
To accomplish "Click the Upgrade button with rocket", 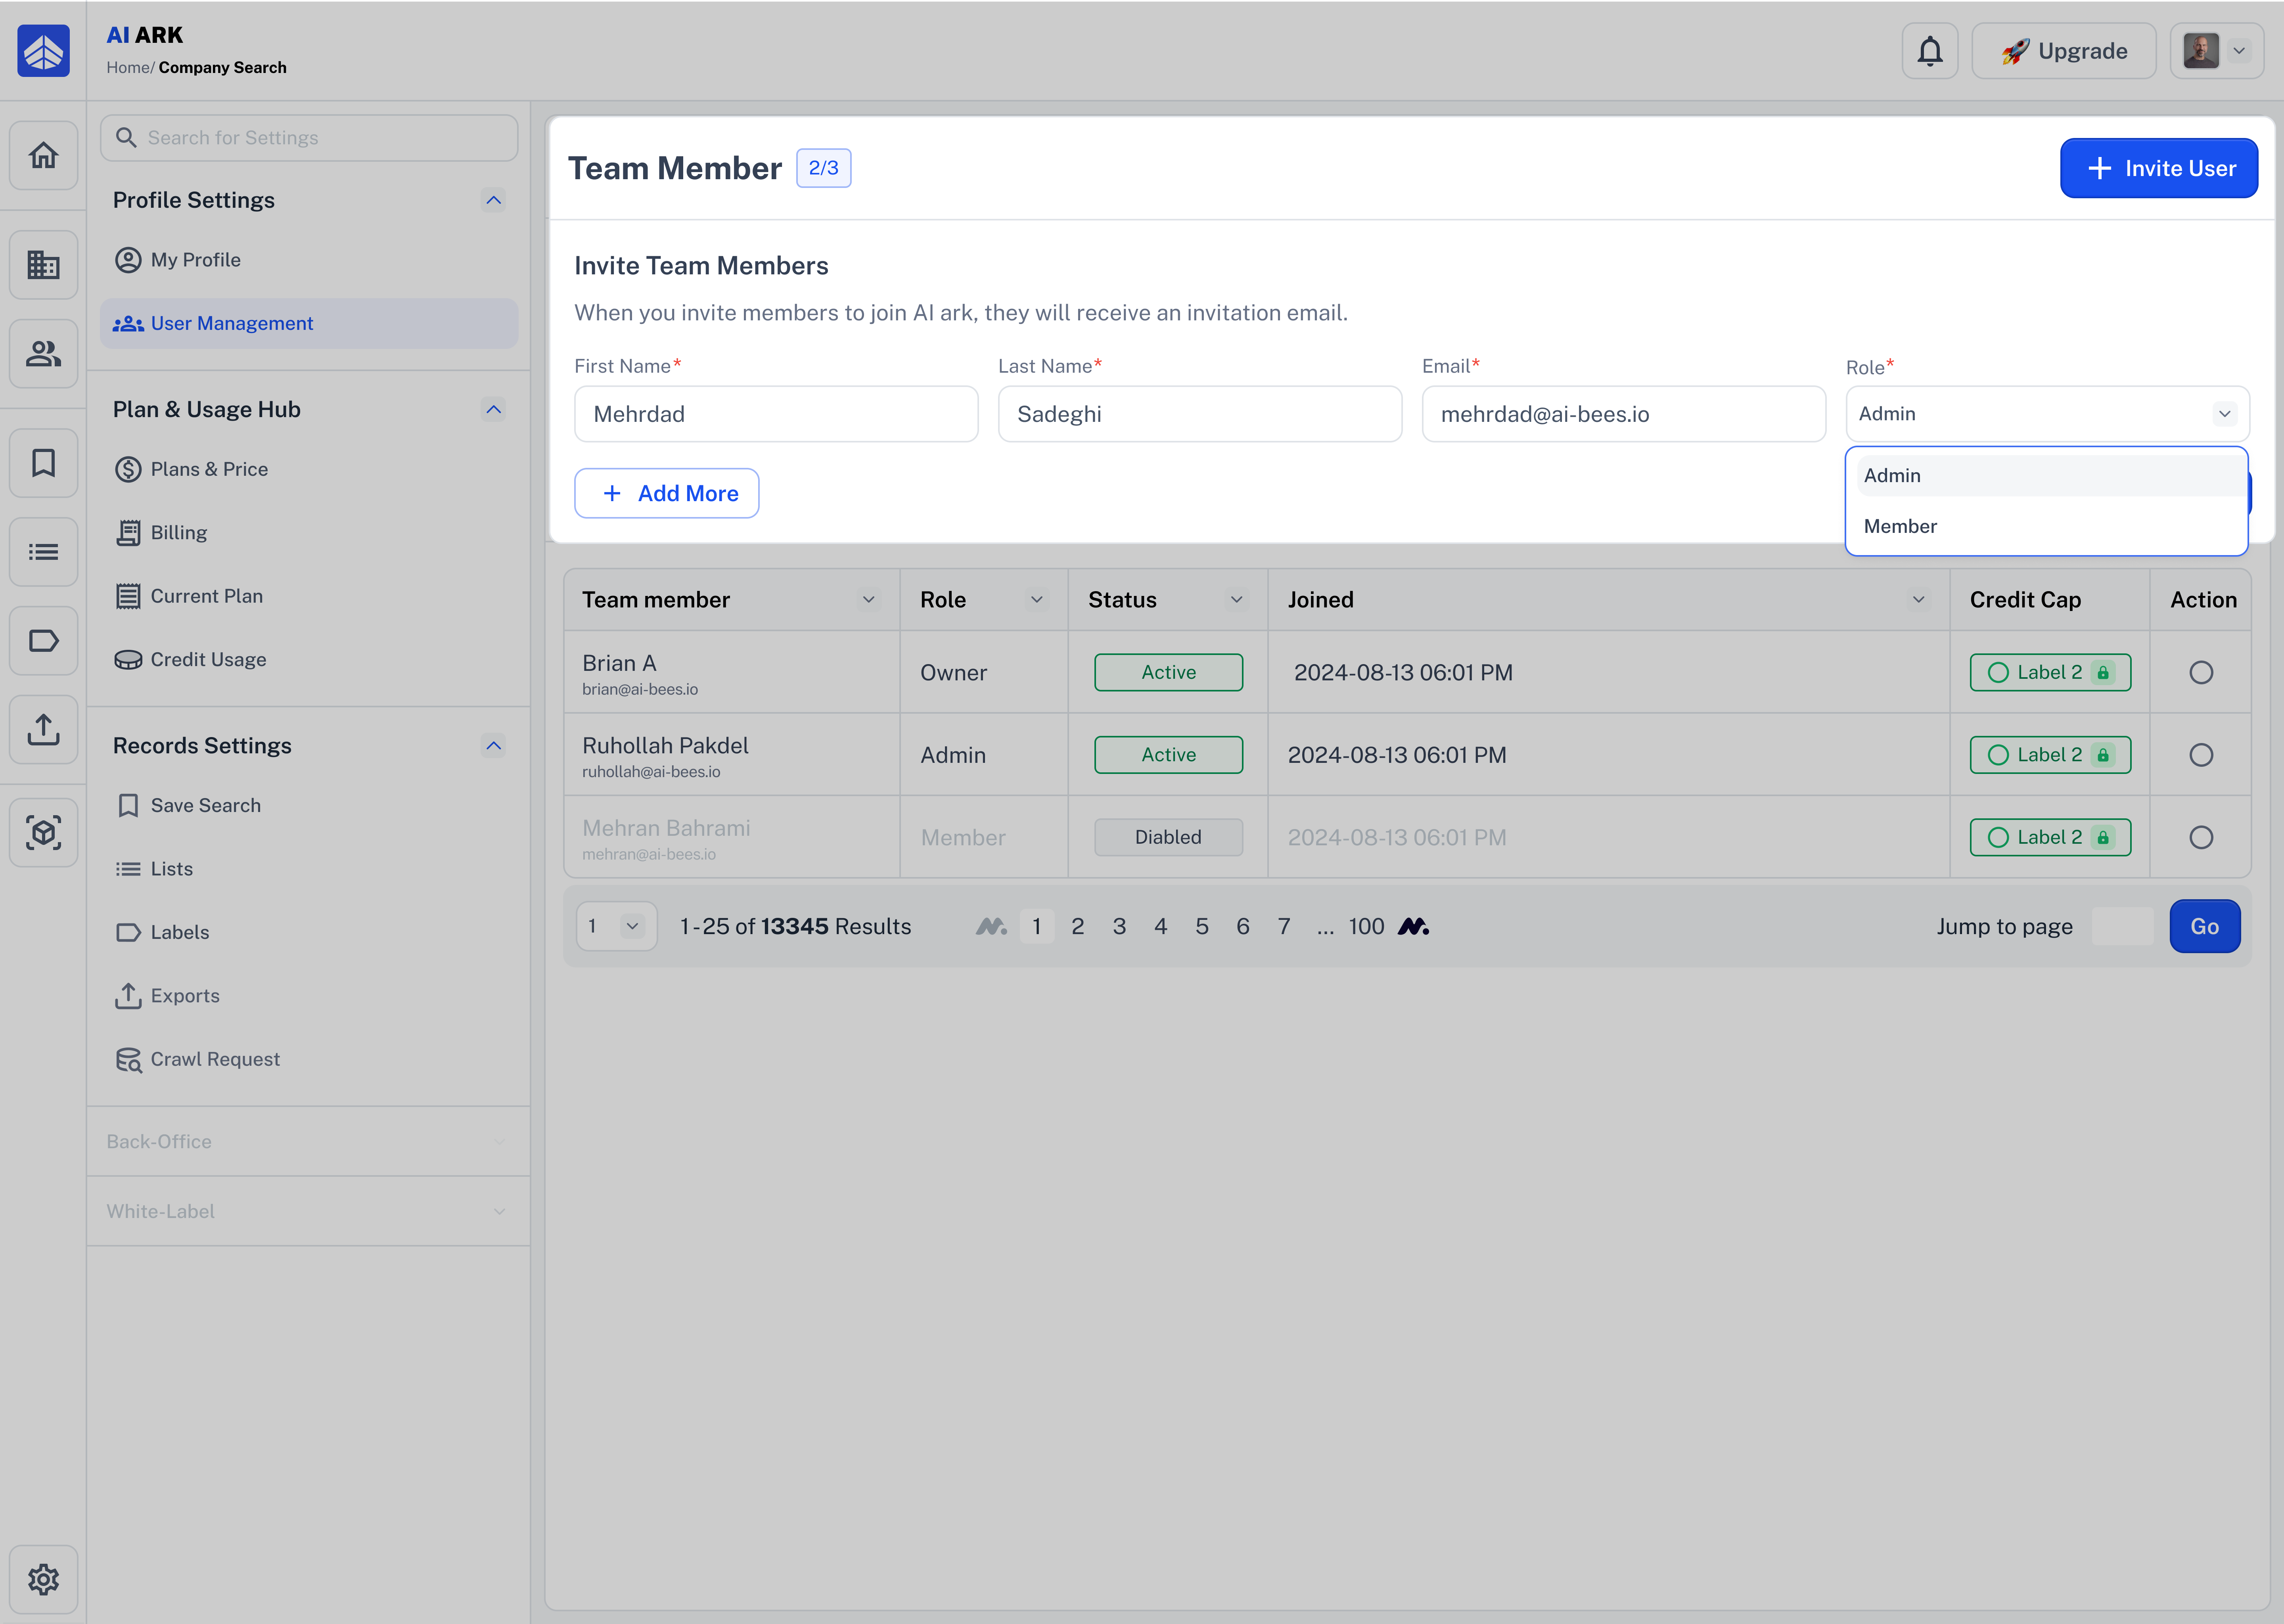I will [2064, 51].
